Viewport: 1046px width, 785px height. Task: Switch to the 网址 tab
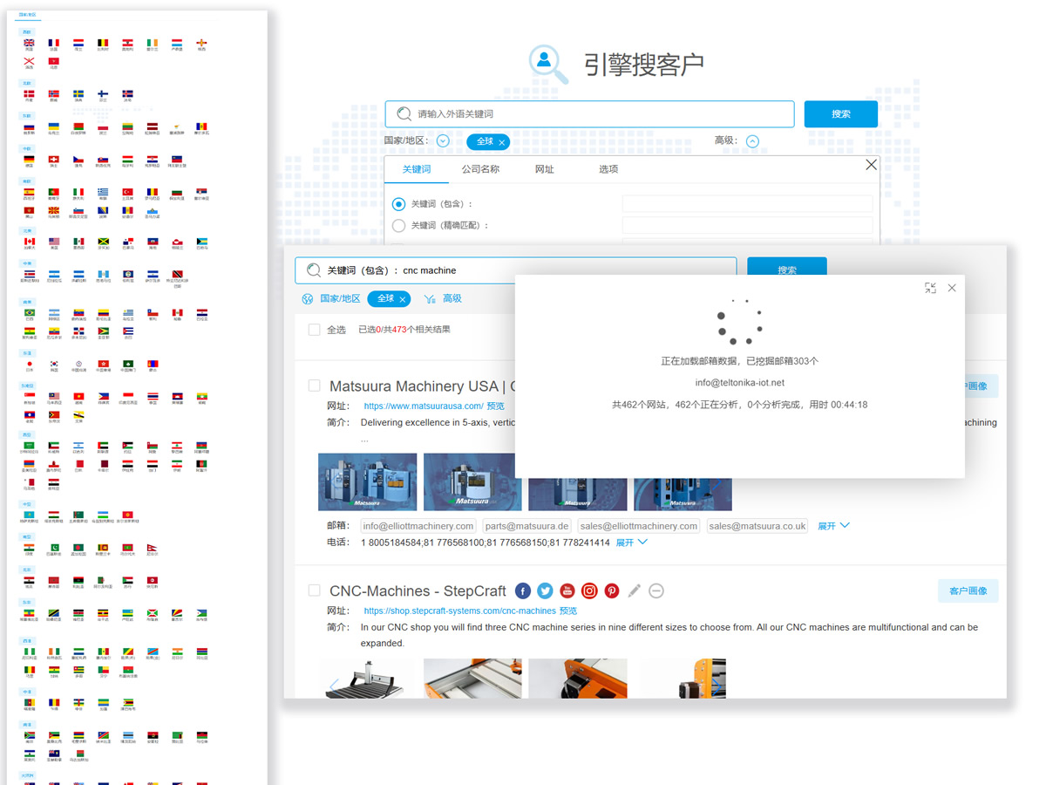545,169
